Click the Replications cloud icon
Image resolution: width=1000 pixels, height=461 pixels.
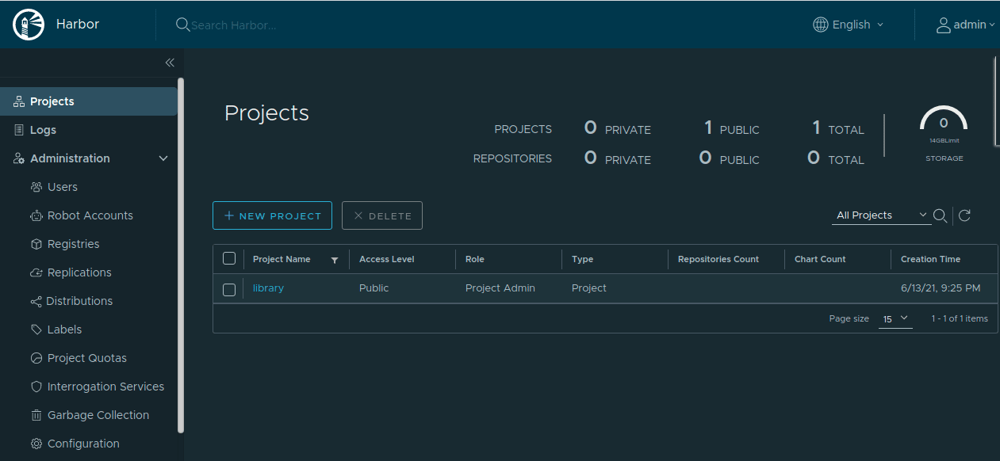(x=36, y=272)
